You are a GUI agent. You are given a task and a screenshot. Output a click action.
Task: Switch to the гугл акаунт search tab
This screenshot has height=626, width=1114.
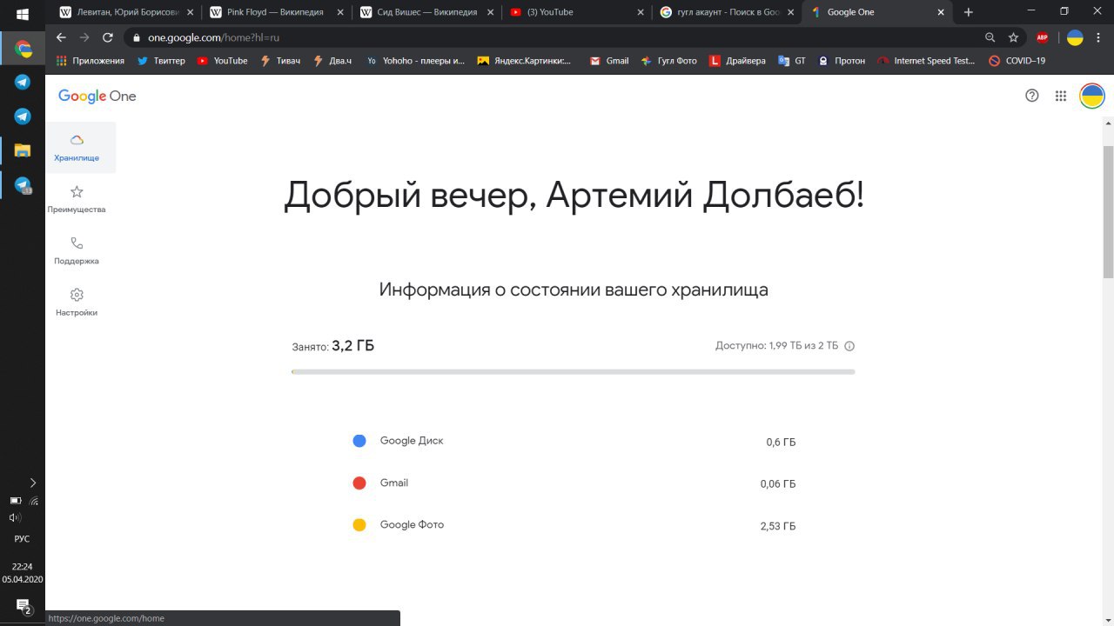click(x=727, y=12)
